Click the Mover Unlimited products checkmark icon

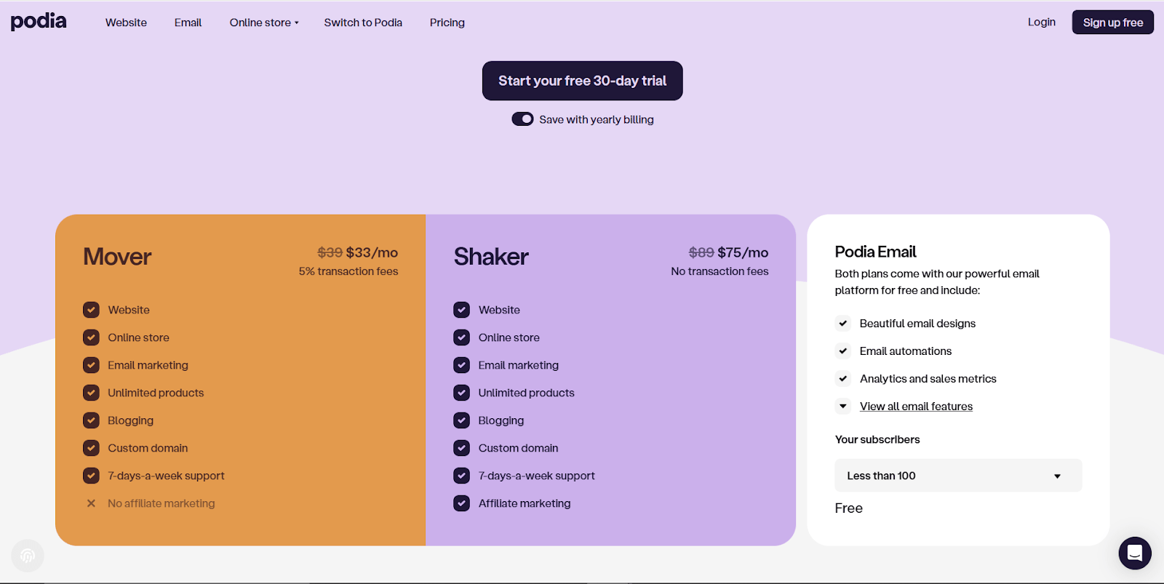pos(91,393)
